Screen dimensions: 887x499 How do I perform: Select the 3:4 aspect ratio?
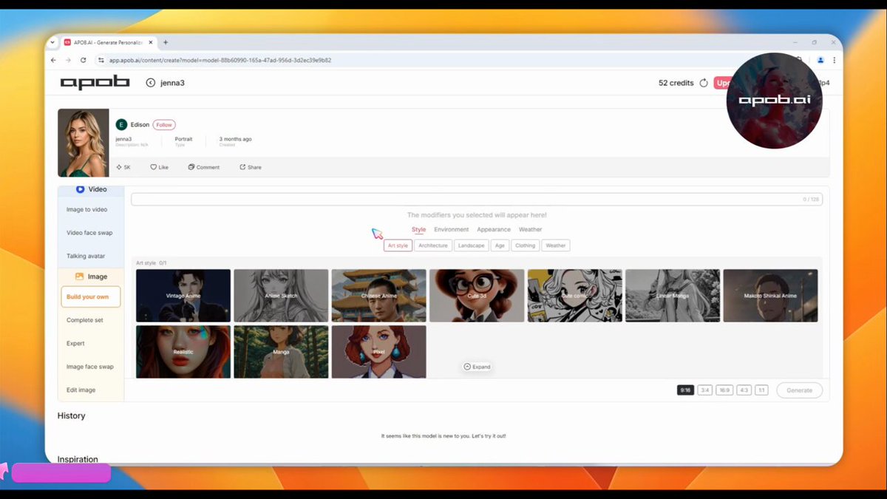705,390
